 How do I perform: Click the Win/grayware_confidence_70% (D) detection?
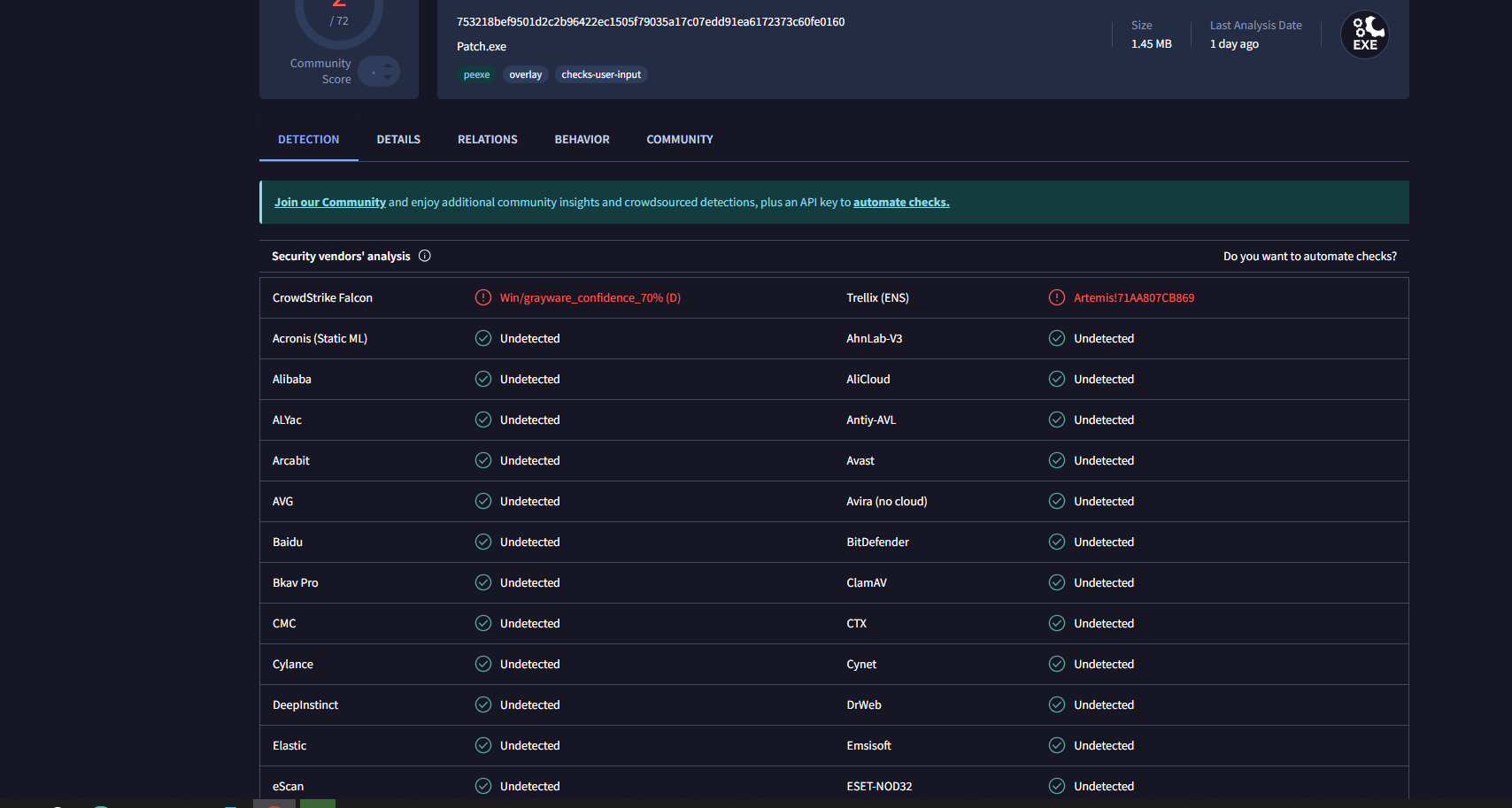point(590,297)
